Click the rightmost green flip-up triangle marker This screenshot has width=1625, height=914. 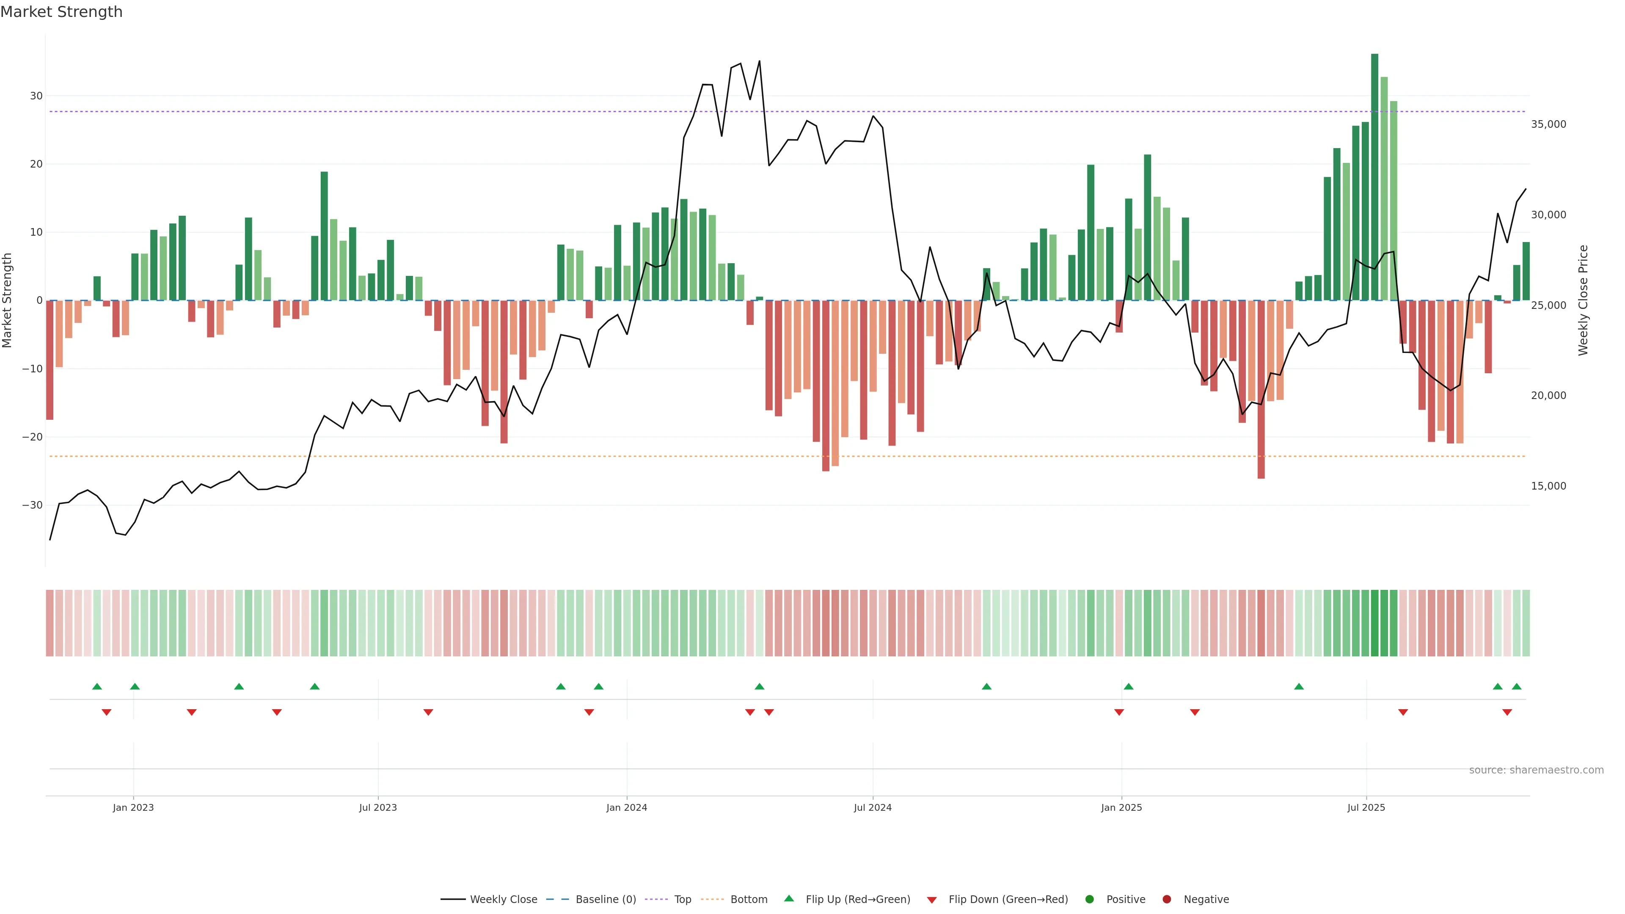coord(1517,686)
